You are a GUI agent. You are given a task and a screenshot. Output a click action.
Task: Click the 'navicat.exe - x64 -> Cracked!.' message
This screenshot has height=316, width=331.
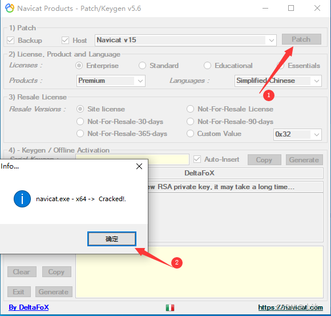tap(81, 199)
